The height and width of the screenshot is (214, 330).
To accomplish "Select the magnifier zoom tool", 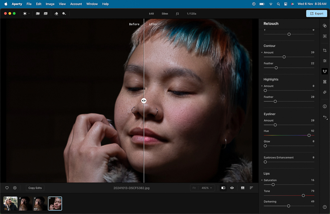I will pos(64,13).
